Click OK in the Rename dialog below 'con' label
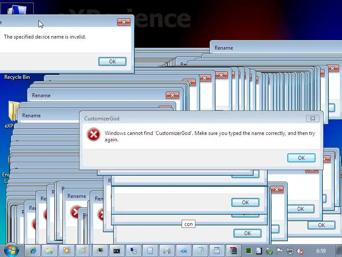Screen dimensions: 342x257 tap(248, 233)
